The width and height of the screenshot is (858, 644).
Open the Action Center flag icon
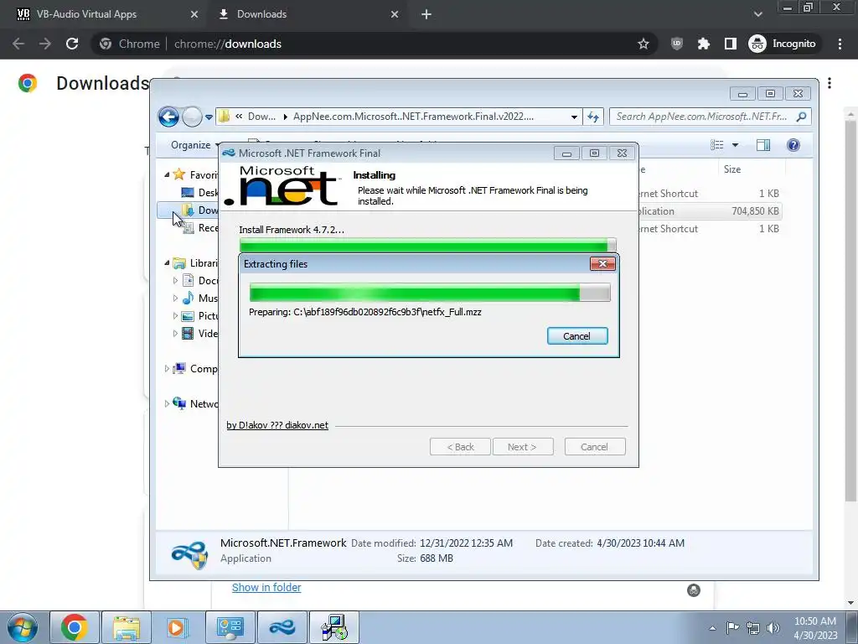coord(732,628)
